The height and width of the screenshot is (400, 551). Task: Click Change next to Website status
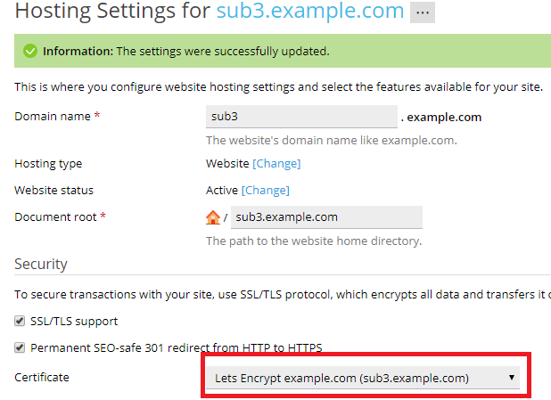266,191
